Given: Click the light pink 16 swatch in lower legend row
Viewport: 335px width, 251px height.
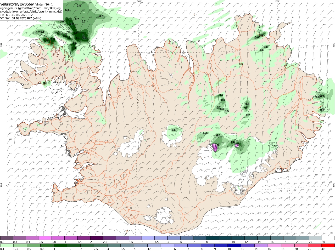Looking at the screenshot, I should click(275, 246).
